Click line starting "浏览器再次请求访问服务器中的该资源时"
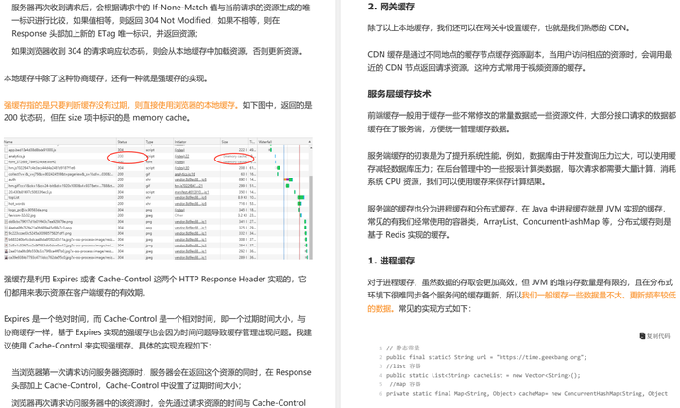This screenshot has width=680, height=408. [159, 403]
